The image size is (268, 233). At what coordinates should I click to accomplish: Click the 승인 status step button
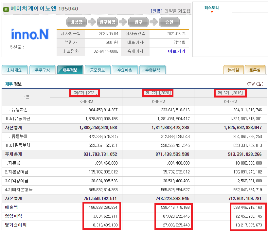point(169,22)
